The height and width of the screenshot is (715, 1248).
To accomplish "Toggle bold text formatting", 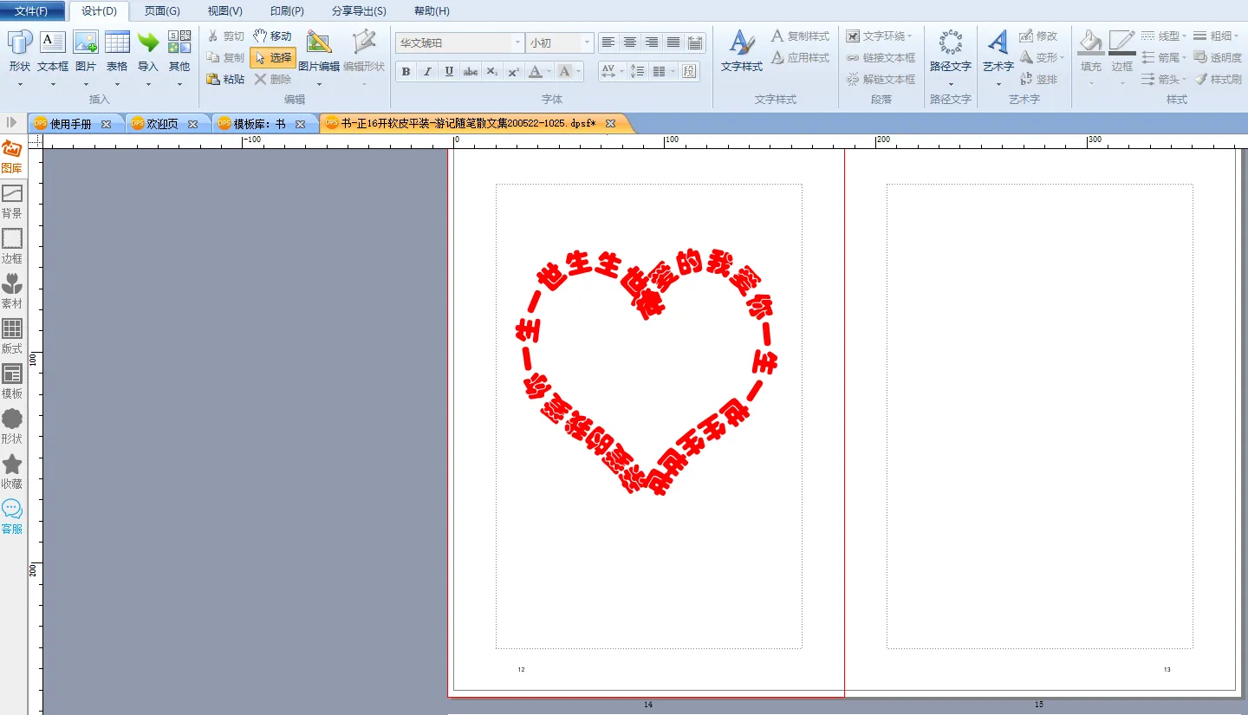I will point(406,72).
